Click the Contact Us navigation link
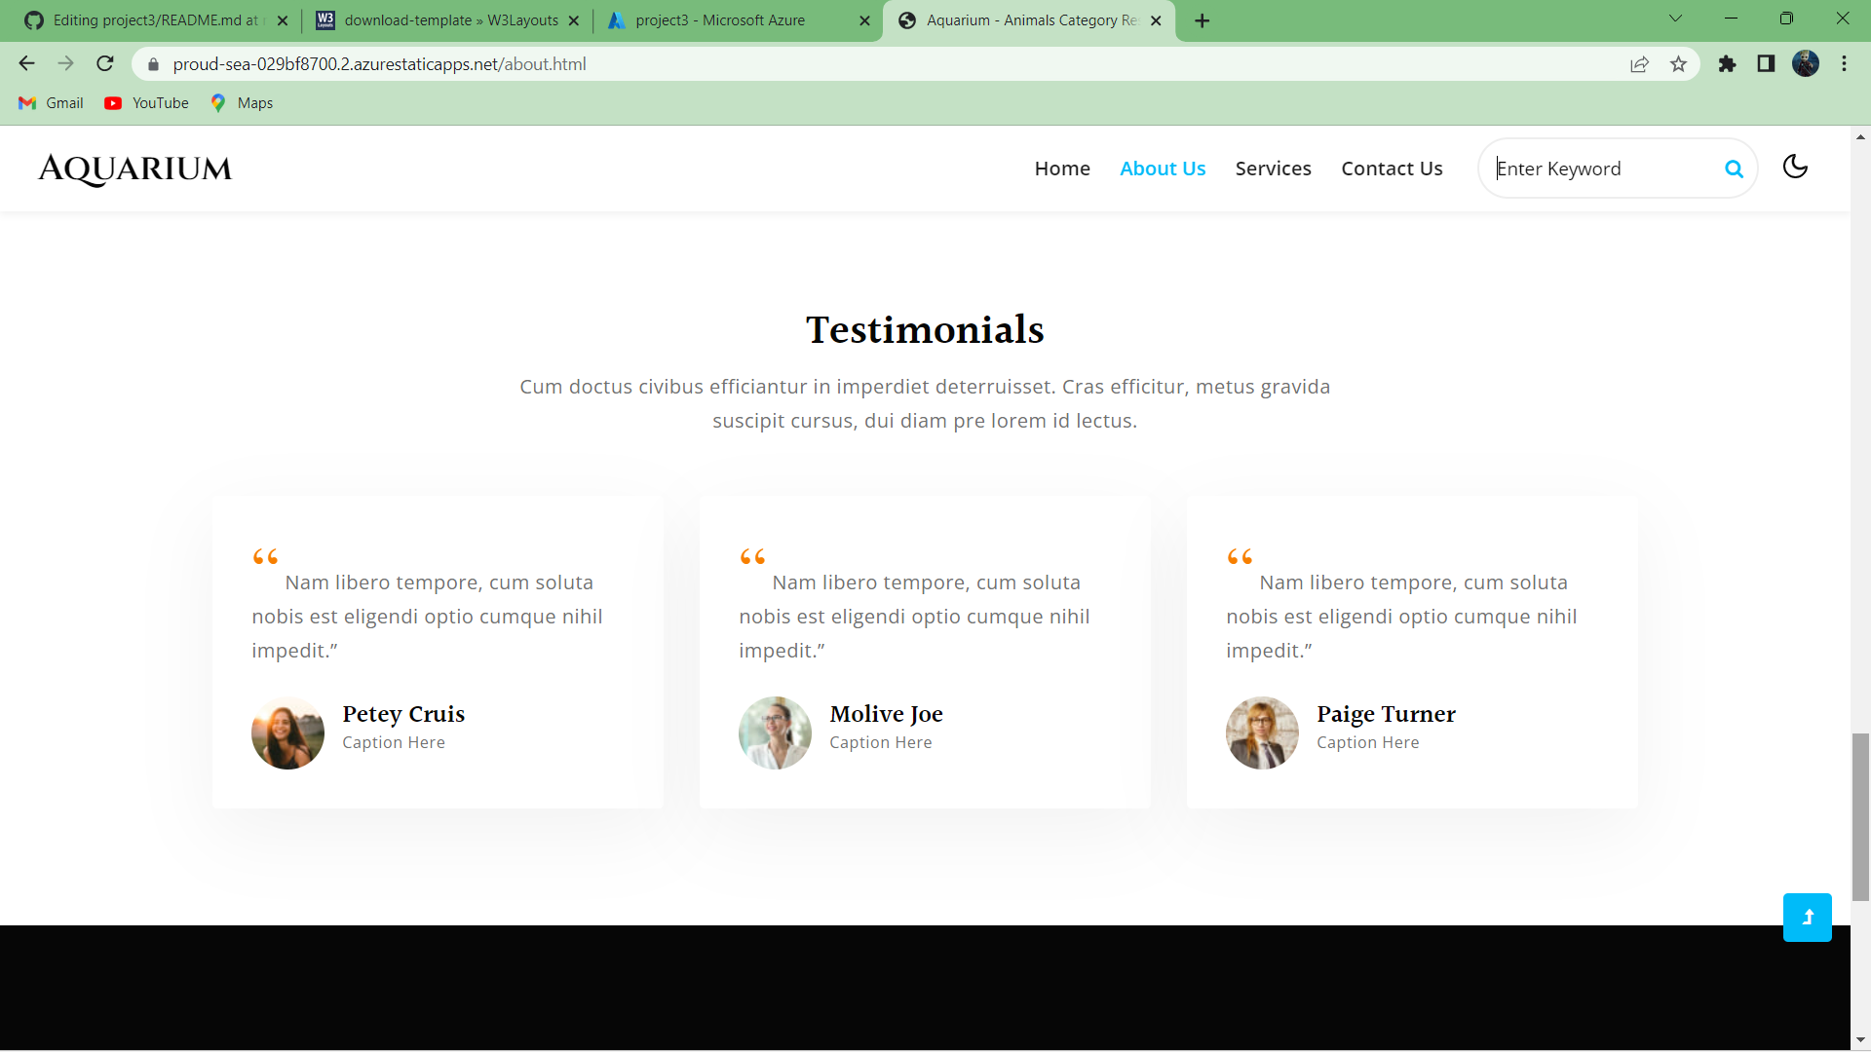 (1392, 168)
